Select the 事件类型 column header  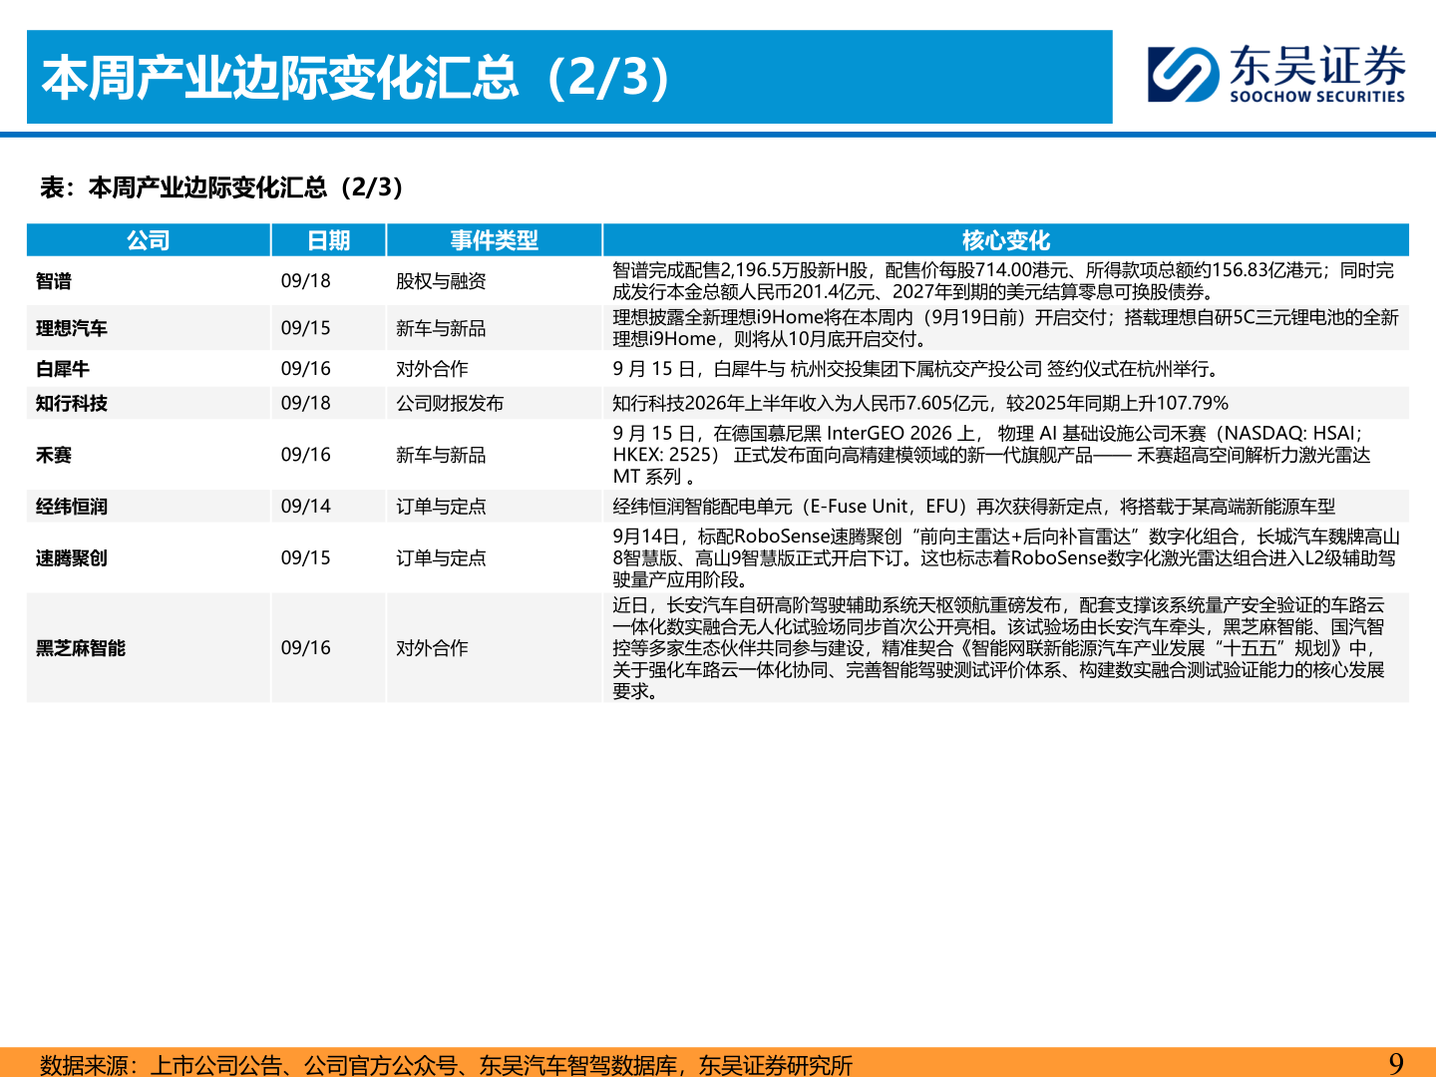[x=494, y=240]
